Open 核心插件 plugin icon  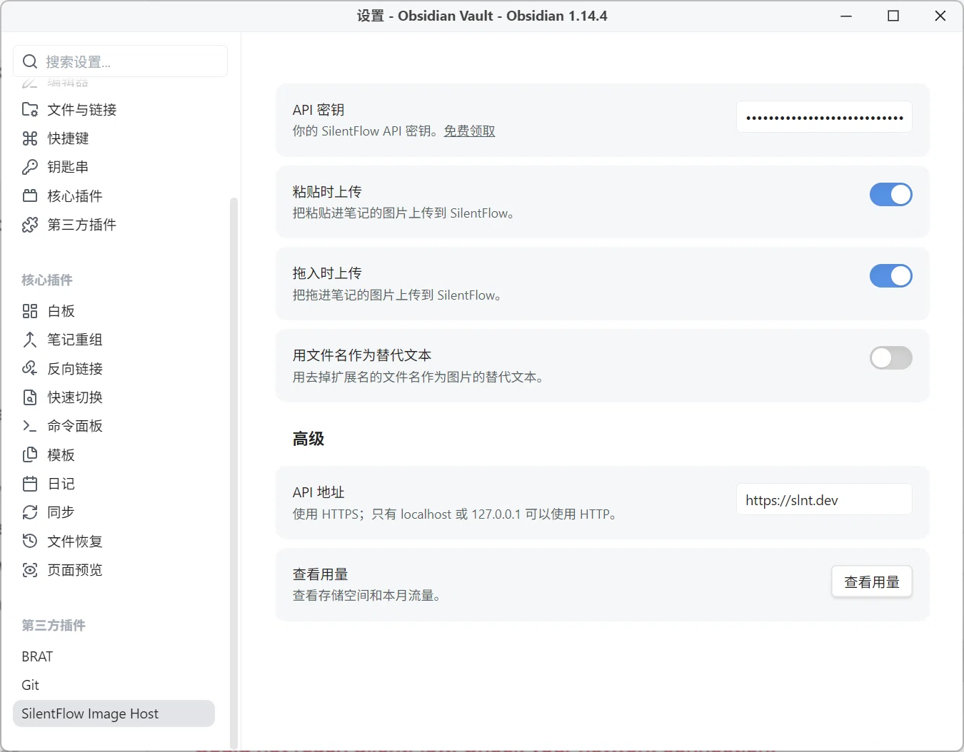tap(30, 195)
